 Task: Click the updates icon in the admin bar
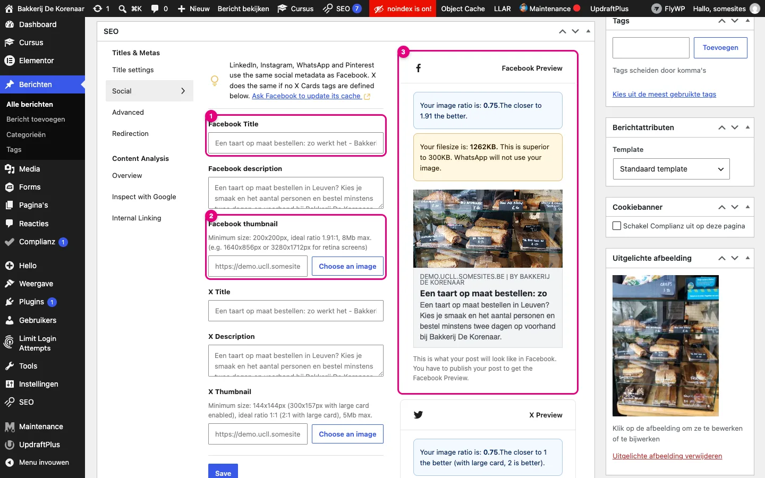click(101, 8)
